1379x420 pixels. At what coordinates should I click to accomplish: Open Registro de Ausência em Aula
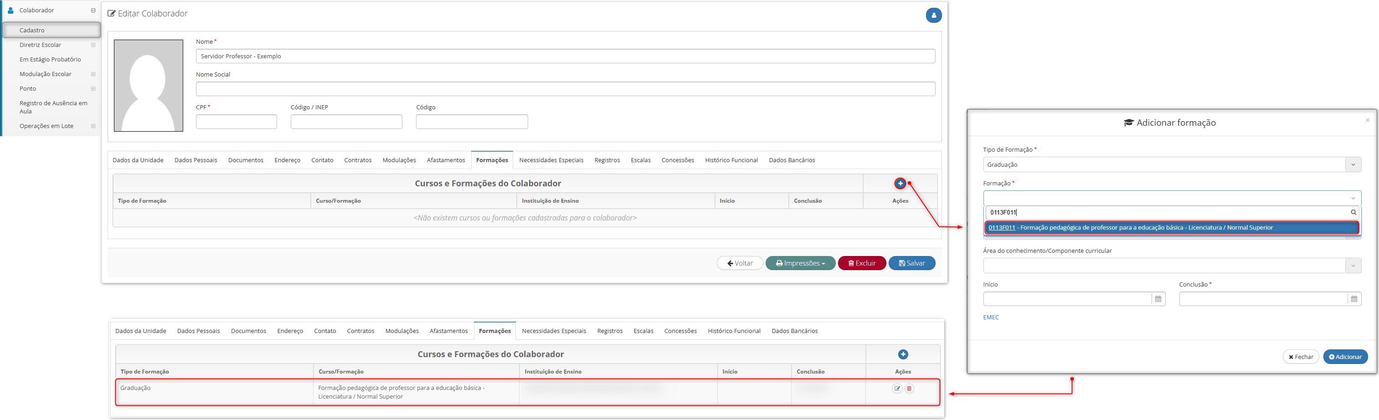[53, 107]
